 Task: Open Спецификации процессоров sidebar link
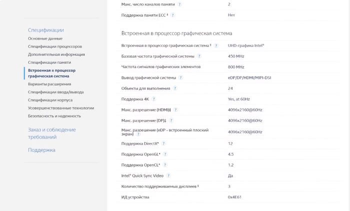click(54, 46)
